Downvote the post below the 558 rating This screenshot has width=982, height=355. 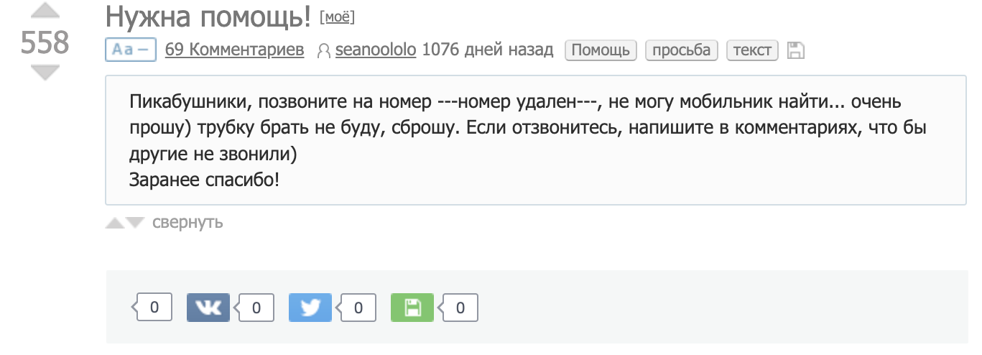(46, 73)
